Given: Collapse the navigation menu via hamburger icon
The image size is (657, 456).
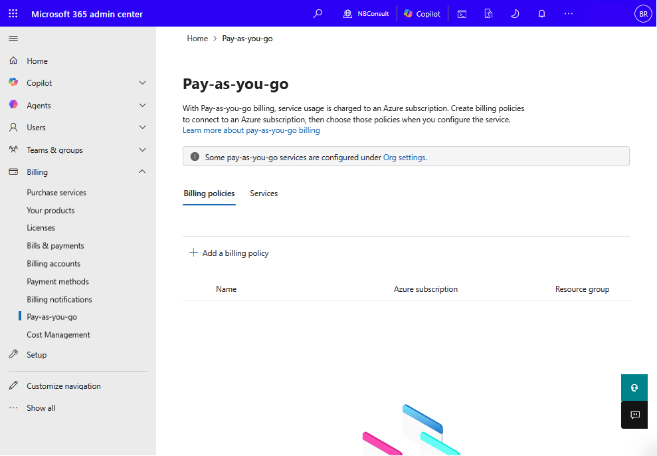Looking at the screenshot, I should [x=13, y=39].
